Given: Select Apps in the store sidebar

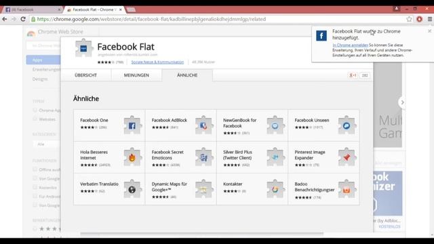Looking at the screenshot, I should point(43,60).
